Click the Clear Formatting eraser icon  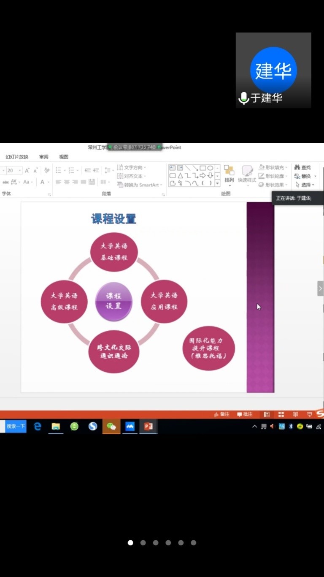coord(47,170)
